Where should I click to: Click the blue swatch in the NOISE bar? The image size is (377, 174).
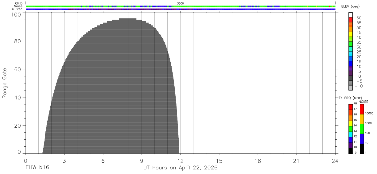pyautogui.click(x=362, y=139)
